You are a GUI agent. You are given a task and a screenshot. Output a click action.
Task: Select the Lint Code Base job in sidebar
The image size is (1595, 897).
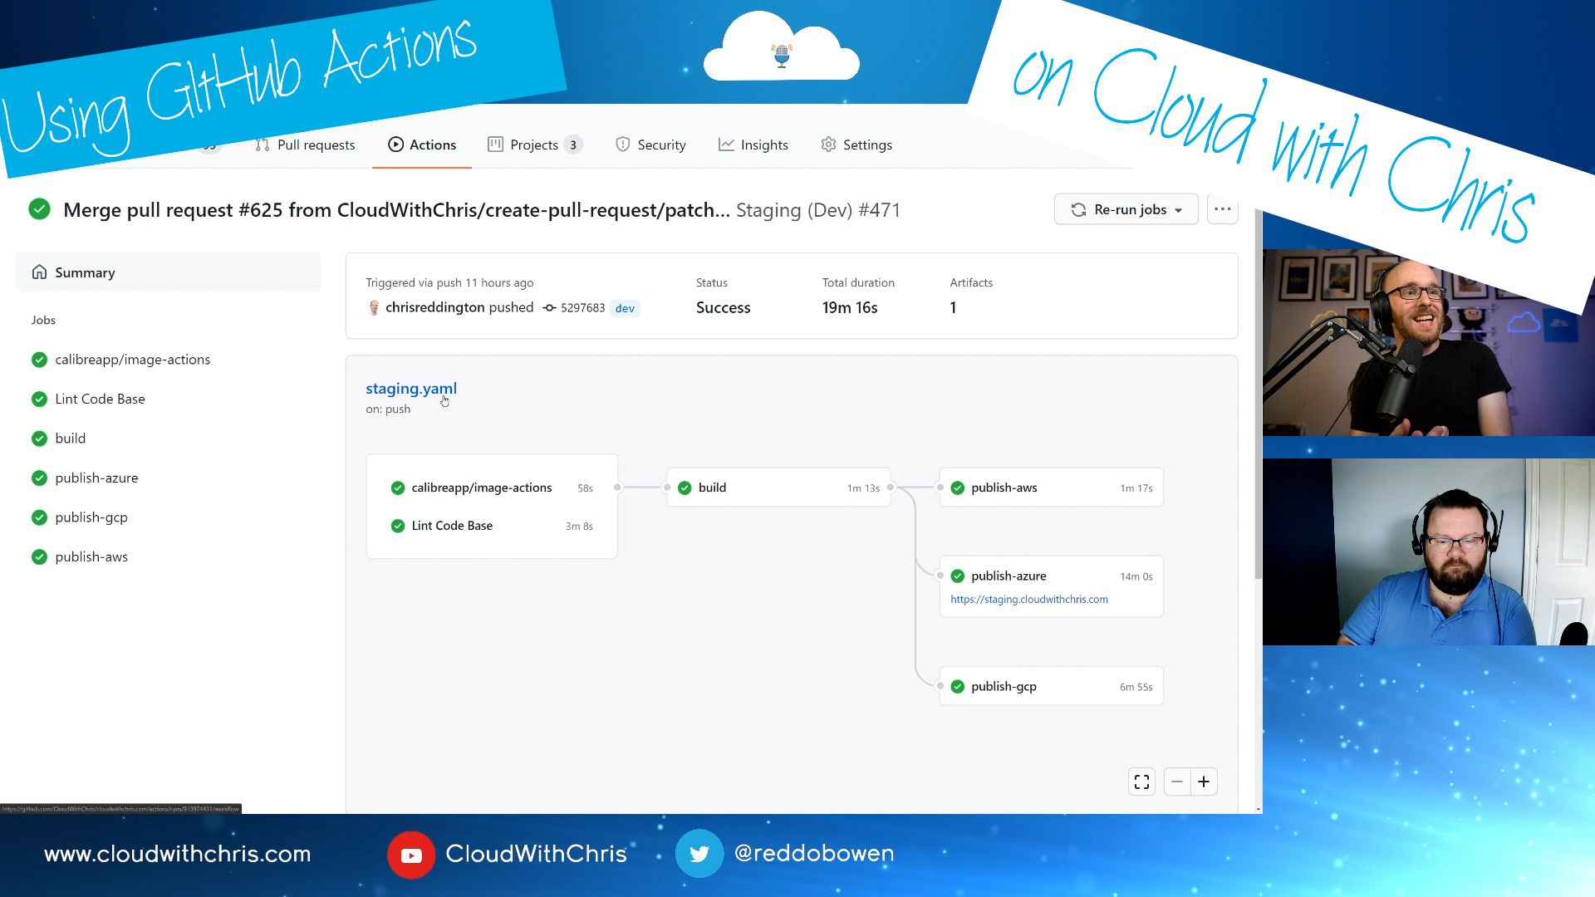(100, 398)
